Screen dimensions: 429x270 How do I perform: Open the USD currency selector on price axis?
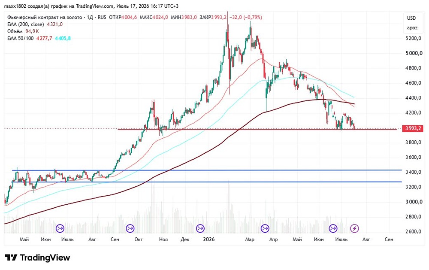(411, 18)
